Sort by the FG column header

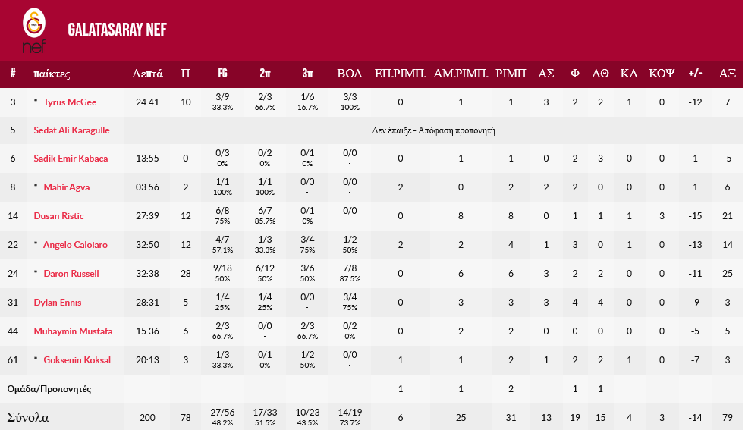[x=222, y=74]
